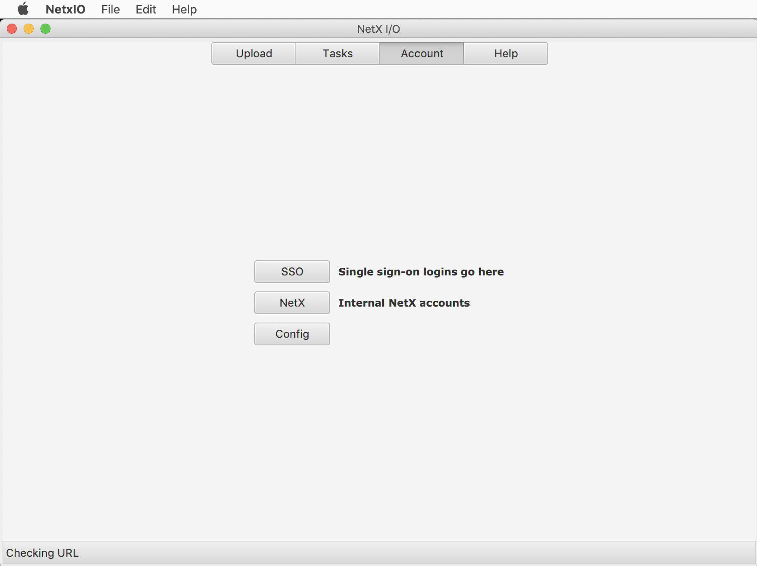Click the empty space right of the Config button
This screenshot has width=757, height=566.
(x=421, y=334)
